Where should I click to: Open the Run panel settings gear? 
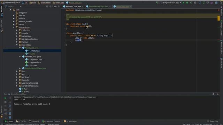(213, 94)
